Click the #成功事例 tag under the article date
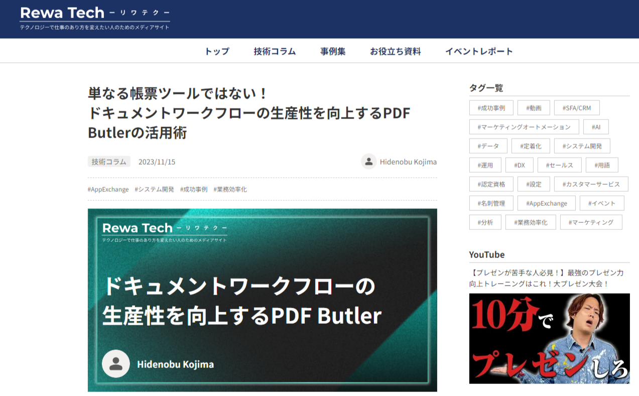639x396 pixels. 194,189
